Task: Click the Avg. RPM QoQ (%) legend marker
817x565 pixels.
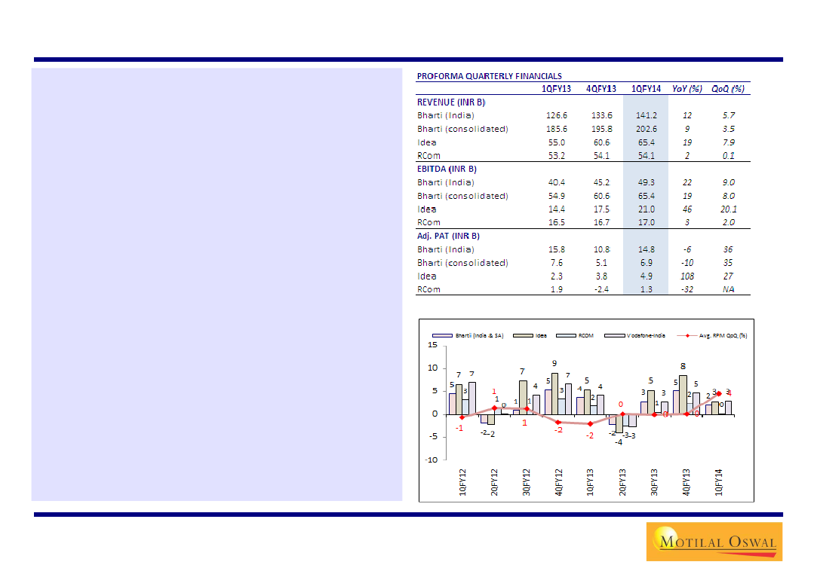Action: 686,334
